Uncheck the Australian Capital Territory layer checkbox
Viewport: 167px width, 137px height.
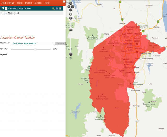tap(3, 8)
